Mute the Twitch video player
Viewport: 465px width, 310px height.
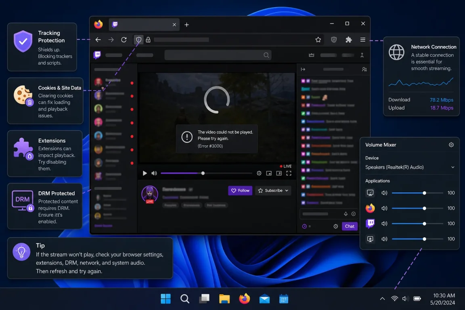[x=154, y=173]
